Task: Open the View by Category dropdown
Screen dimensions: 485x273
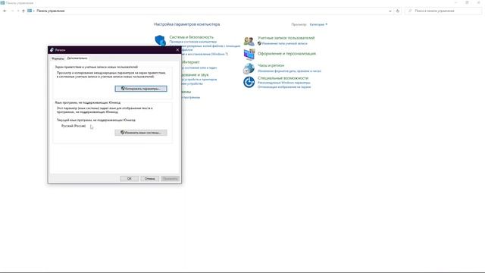Action: [x=318, y=24]
